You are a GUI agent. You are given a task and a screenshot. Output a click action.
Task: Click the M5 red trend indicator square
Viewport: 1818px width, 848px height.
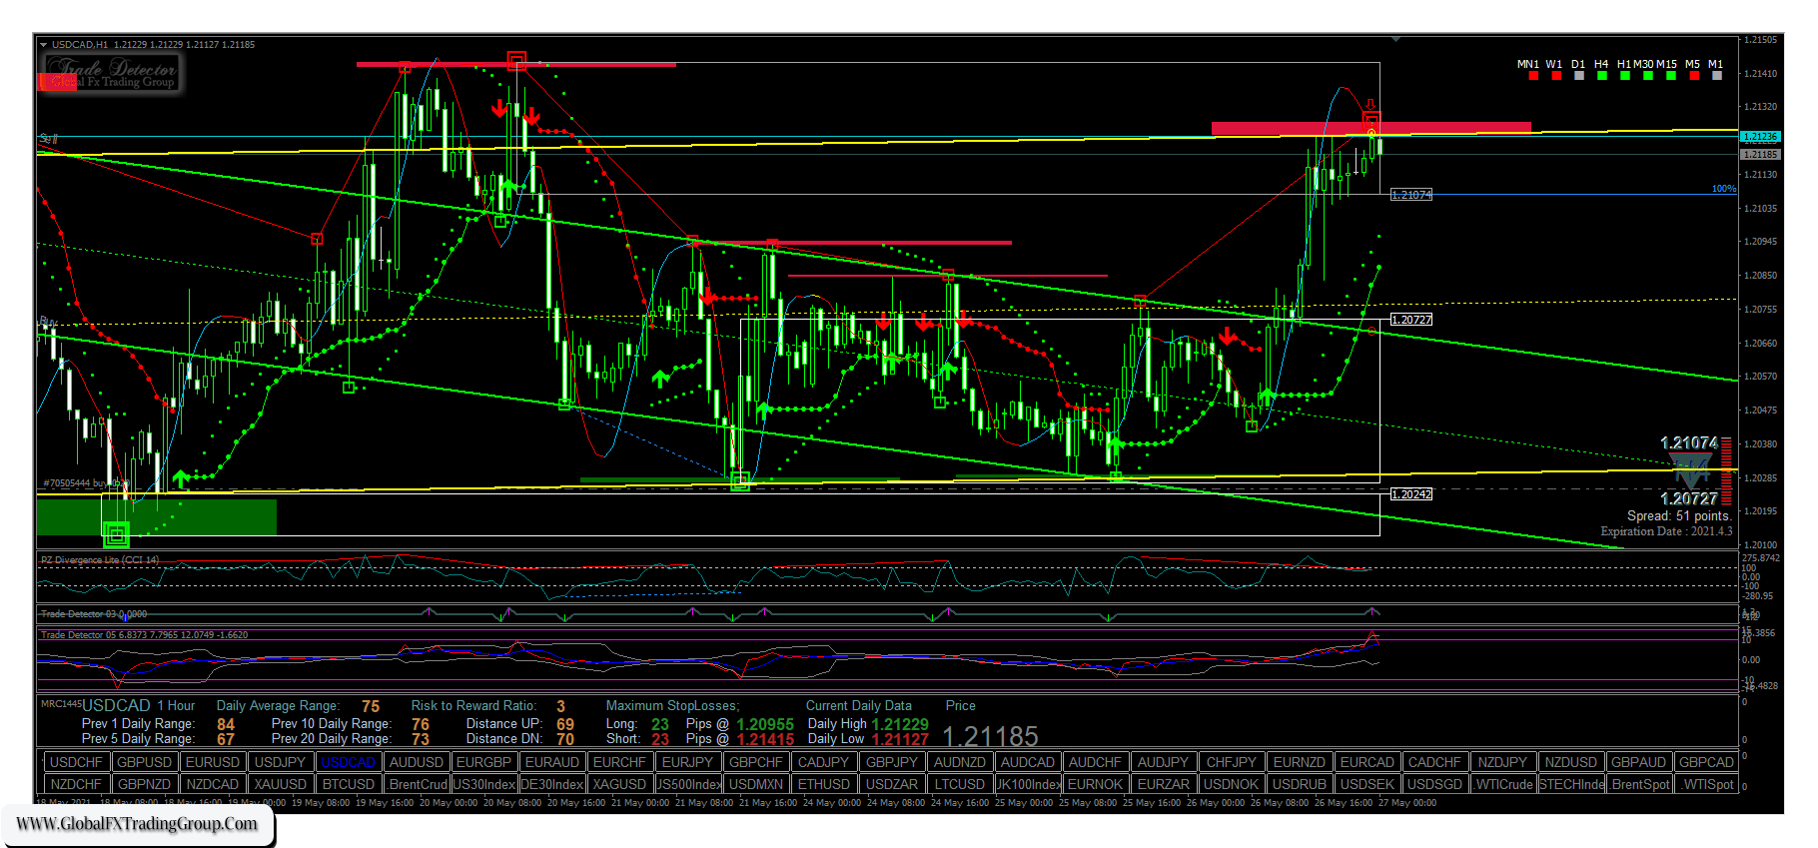(1693, 76)
